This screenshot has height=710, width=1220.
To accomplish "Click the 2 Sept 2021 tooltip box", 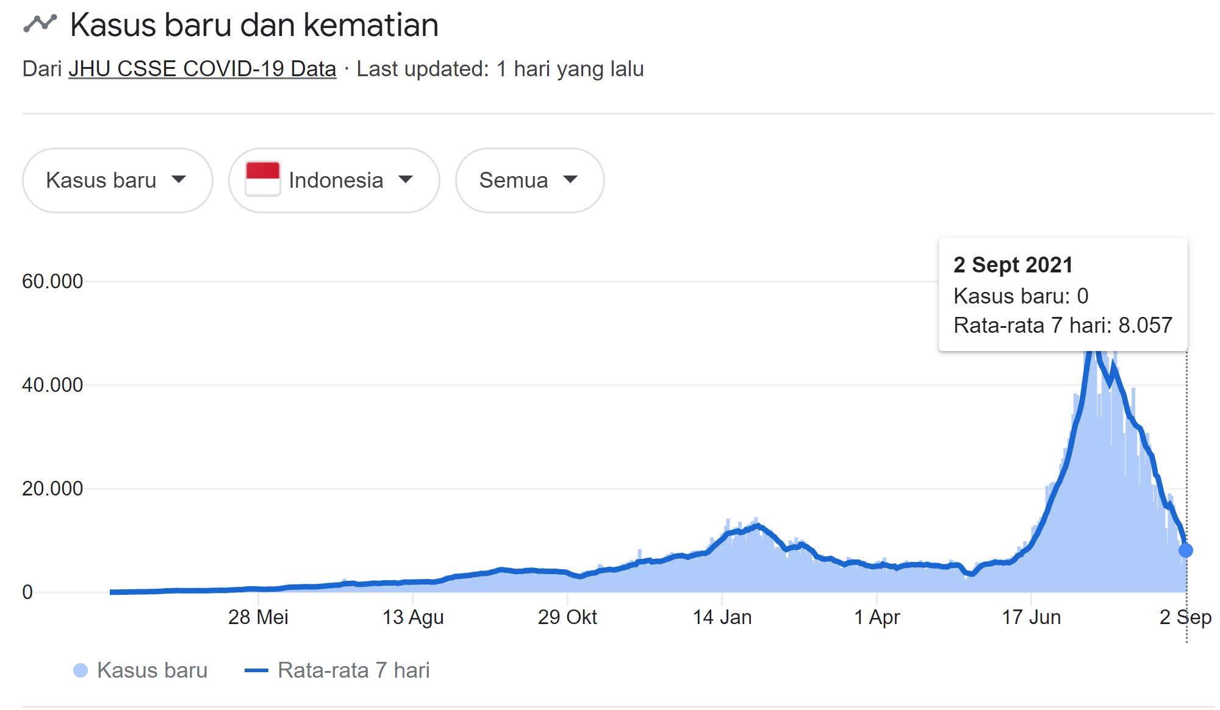I will pyautogui.click(x=1063, y=295).
